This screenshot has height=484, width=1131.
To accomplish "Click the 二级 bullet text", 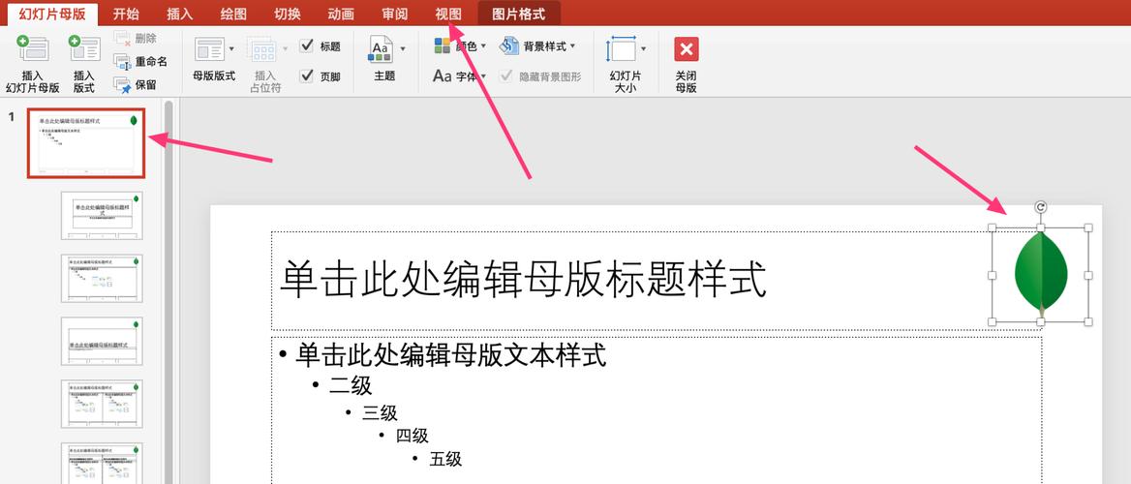I will 351,386.
